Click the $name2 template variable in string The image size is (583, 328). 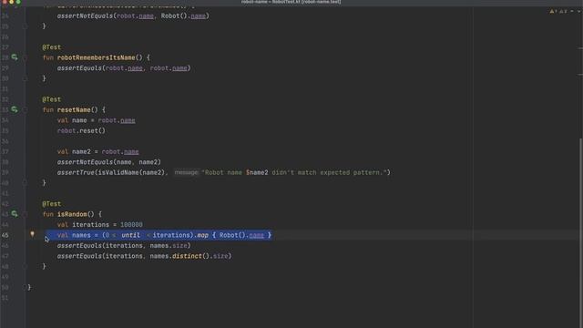257,172
